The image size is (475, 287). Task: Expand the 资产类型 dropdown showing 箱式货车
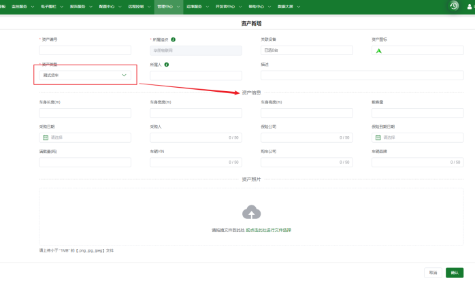point(85,75)
